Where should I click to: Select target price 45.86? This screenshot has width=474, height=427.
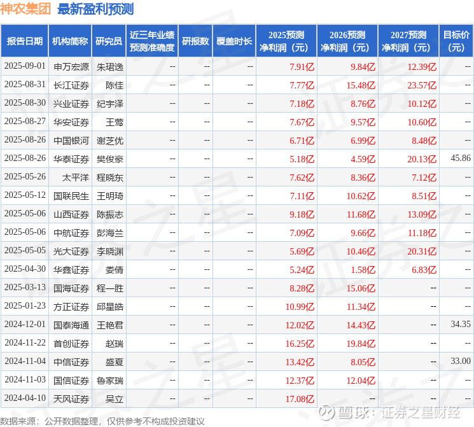(461, 158)
